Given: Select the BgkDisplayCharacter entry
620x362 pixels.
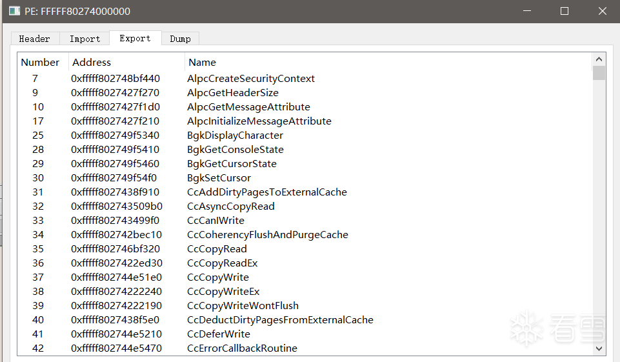Looking at the screenshot, I should 235,136.
